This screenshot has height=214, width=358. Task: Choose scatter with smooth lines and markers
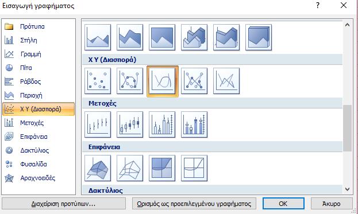pyautogui.click(x=130, y=81)
